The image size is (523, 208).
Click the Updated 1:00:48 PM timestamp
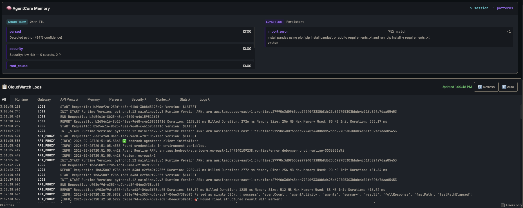tap(456, 87)
